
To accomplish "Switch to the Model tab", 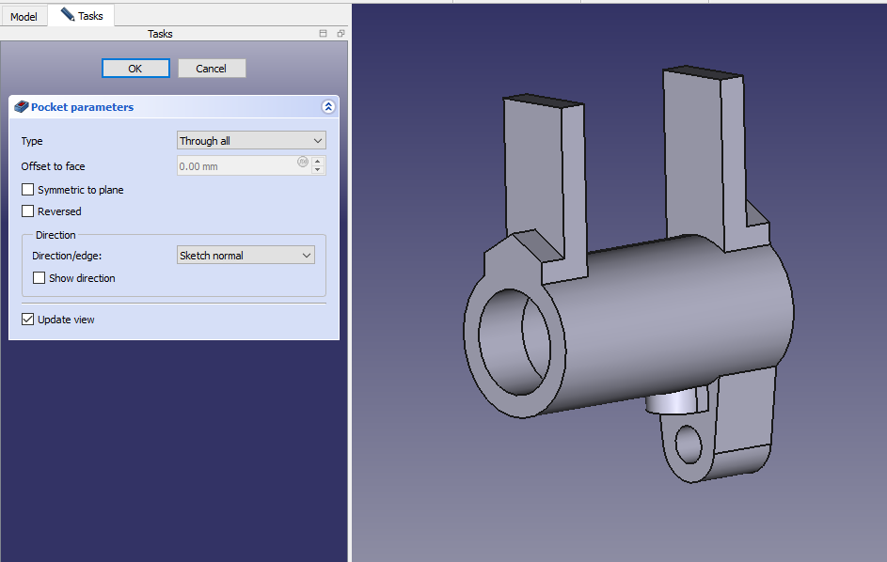I will tap(24, 17).
